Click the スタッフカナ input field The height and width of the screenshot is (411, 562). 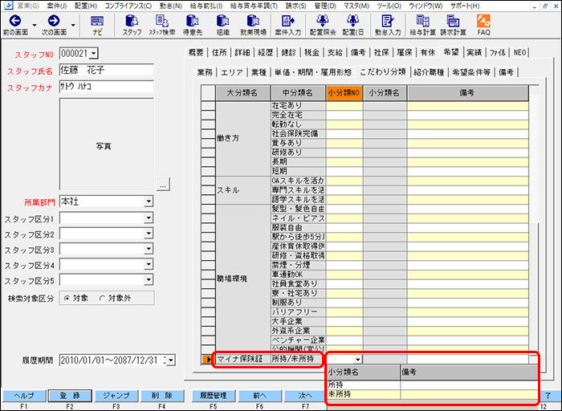[107, 87]
